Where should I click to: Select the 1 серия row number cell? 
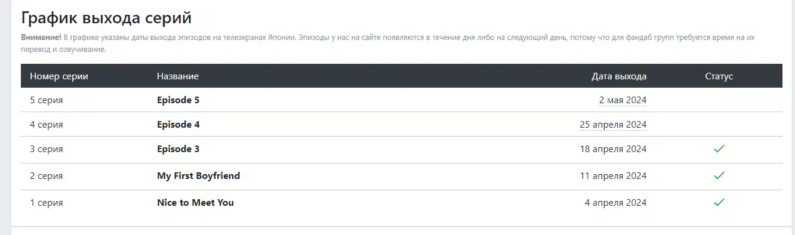tap(47, 203)
